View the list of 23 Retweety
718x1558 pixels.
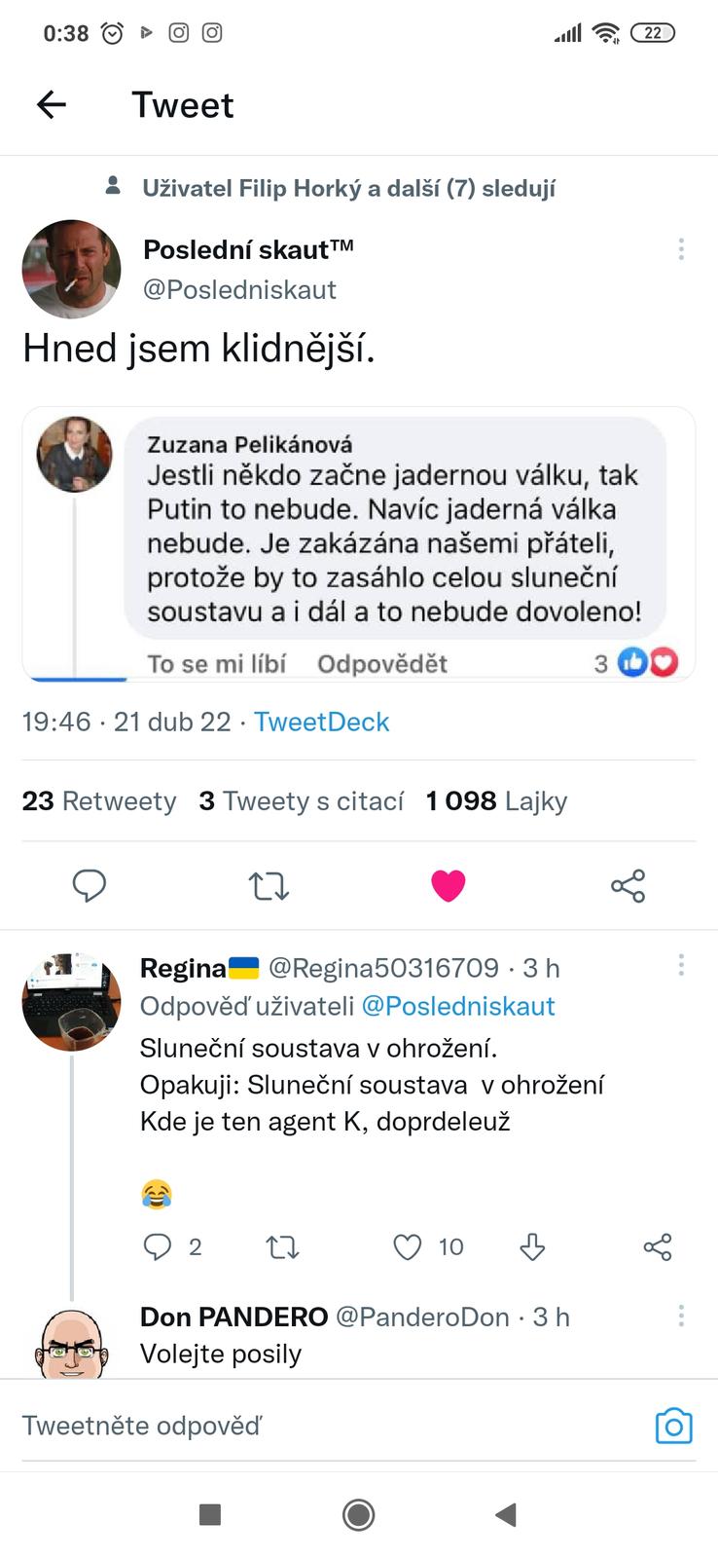pos(99,801)
